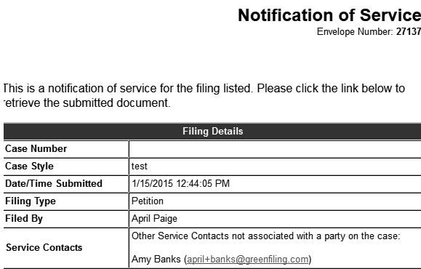Image resolution: width=421 pixels, height=269 pixels.
Task: Click the 'retrieve the submitted document' line
Action: point(87,103)
